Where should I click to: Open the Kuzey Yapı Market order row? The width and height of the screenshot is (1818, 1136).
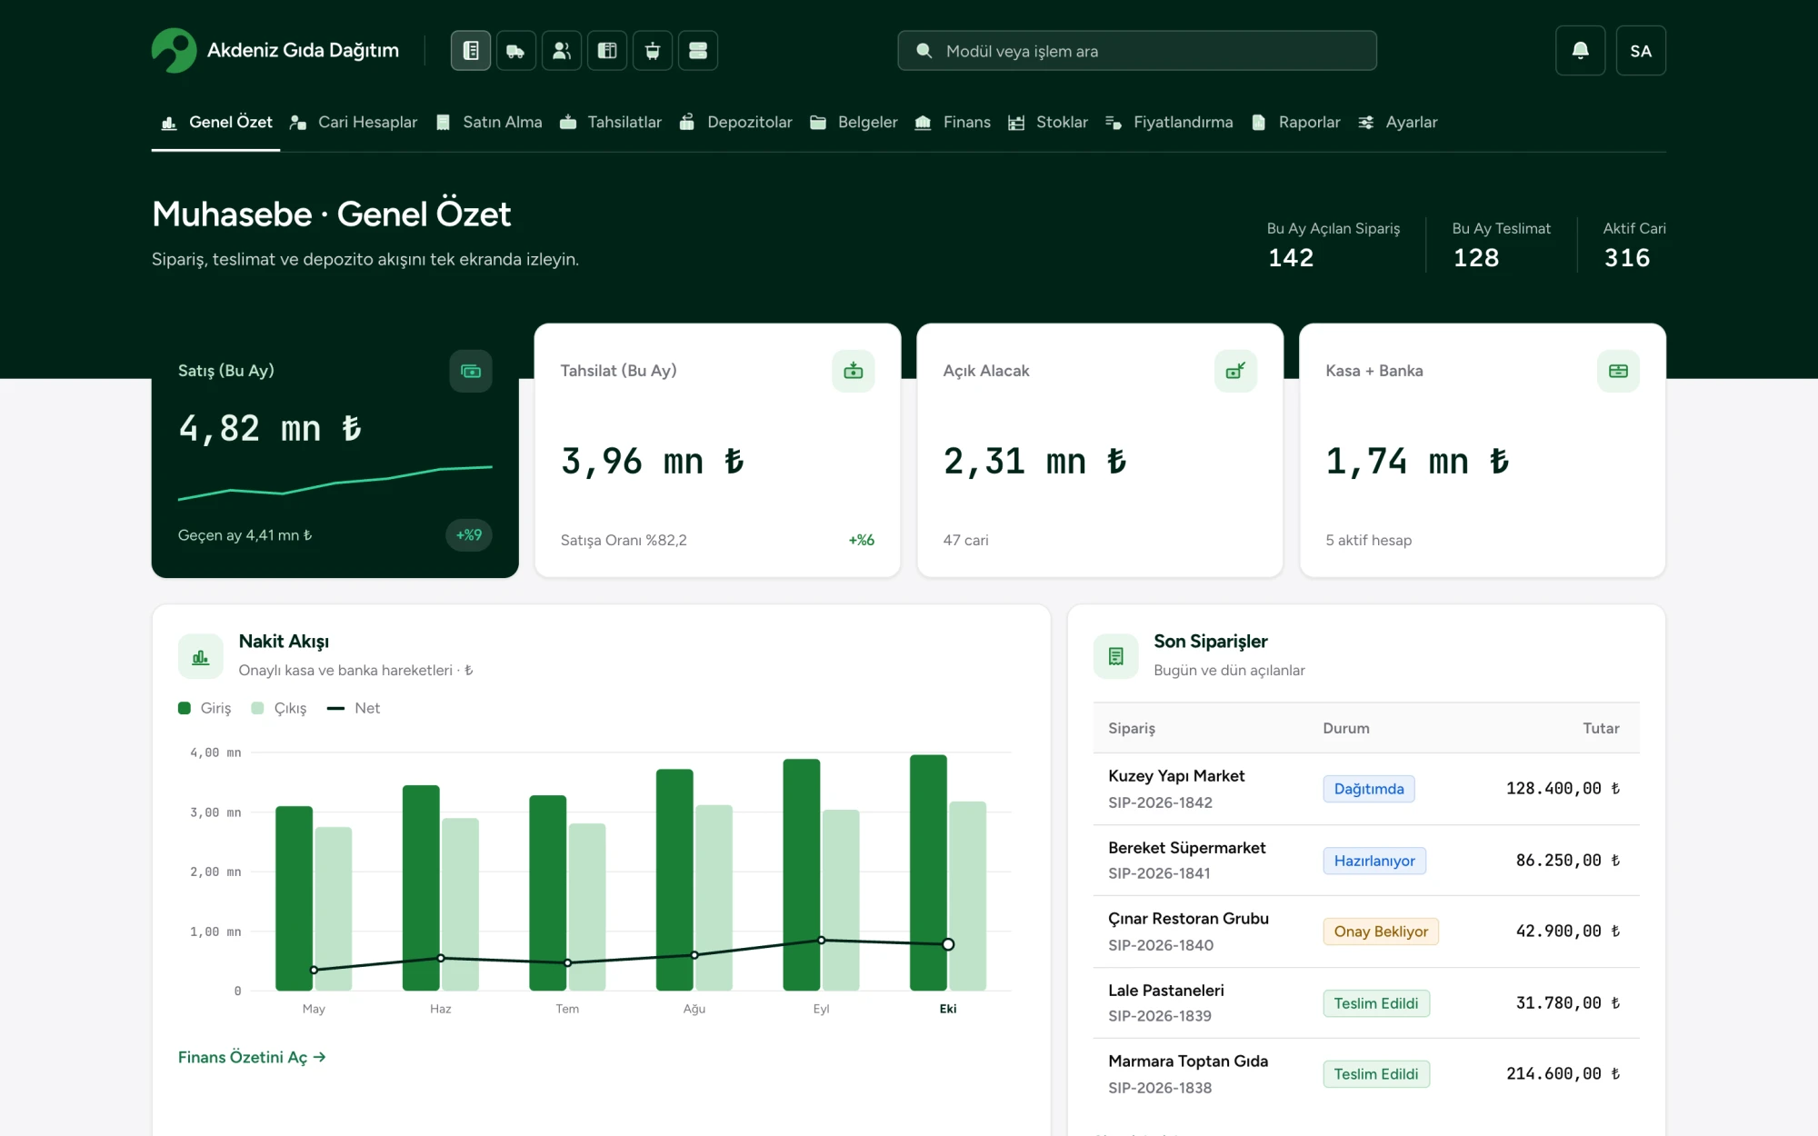(x=1366, y=789)
